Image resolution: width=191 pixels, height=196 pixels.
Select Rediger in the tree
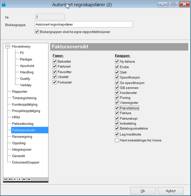coord(26,59)
